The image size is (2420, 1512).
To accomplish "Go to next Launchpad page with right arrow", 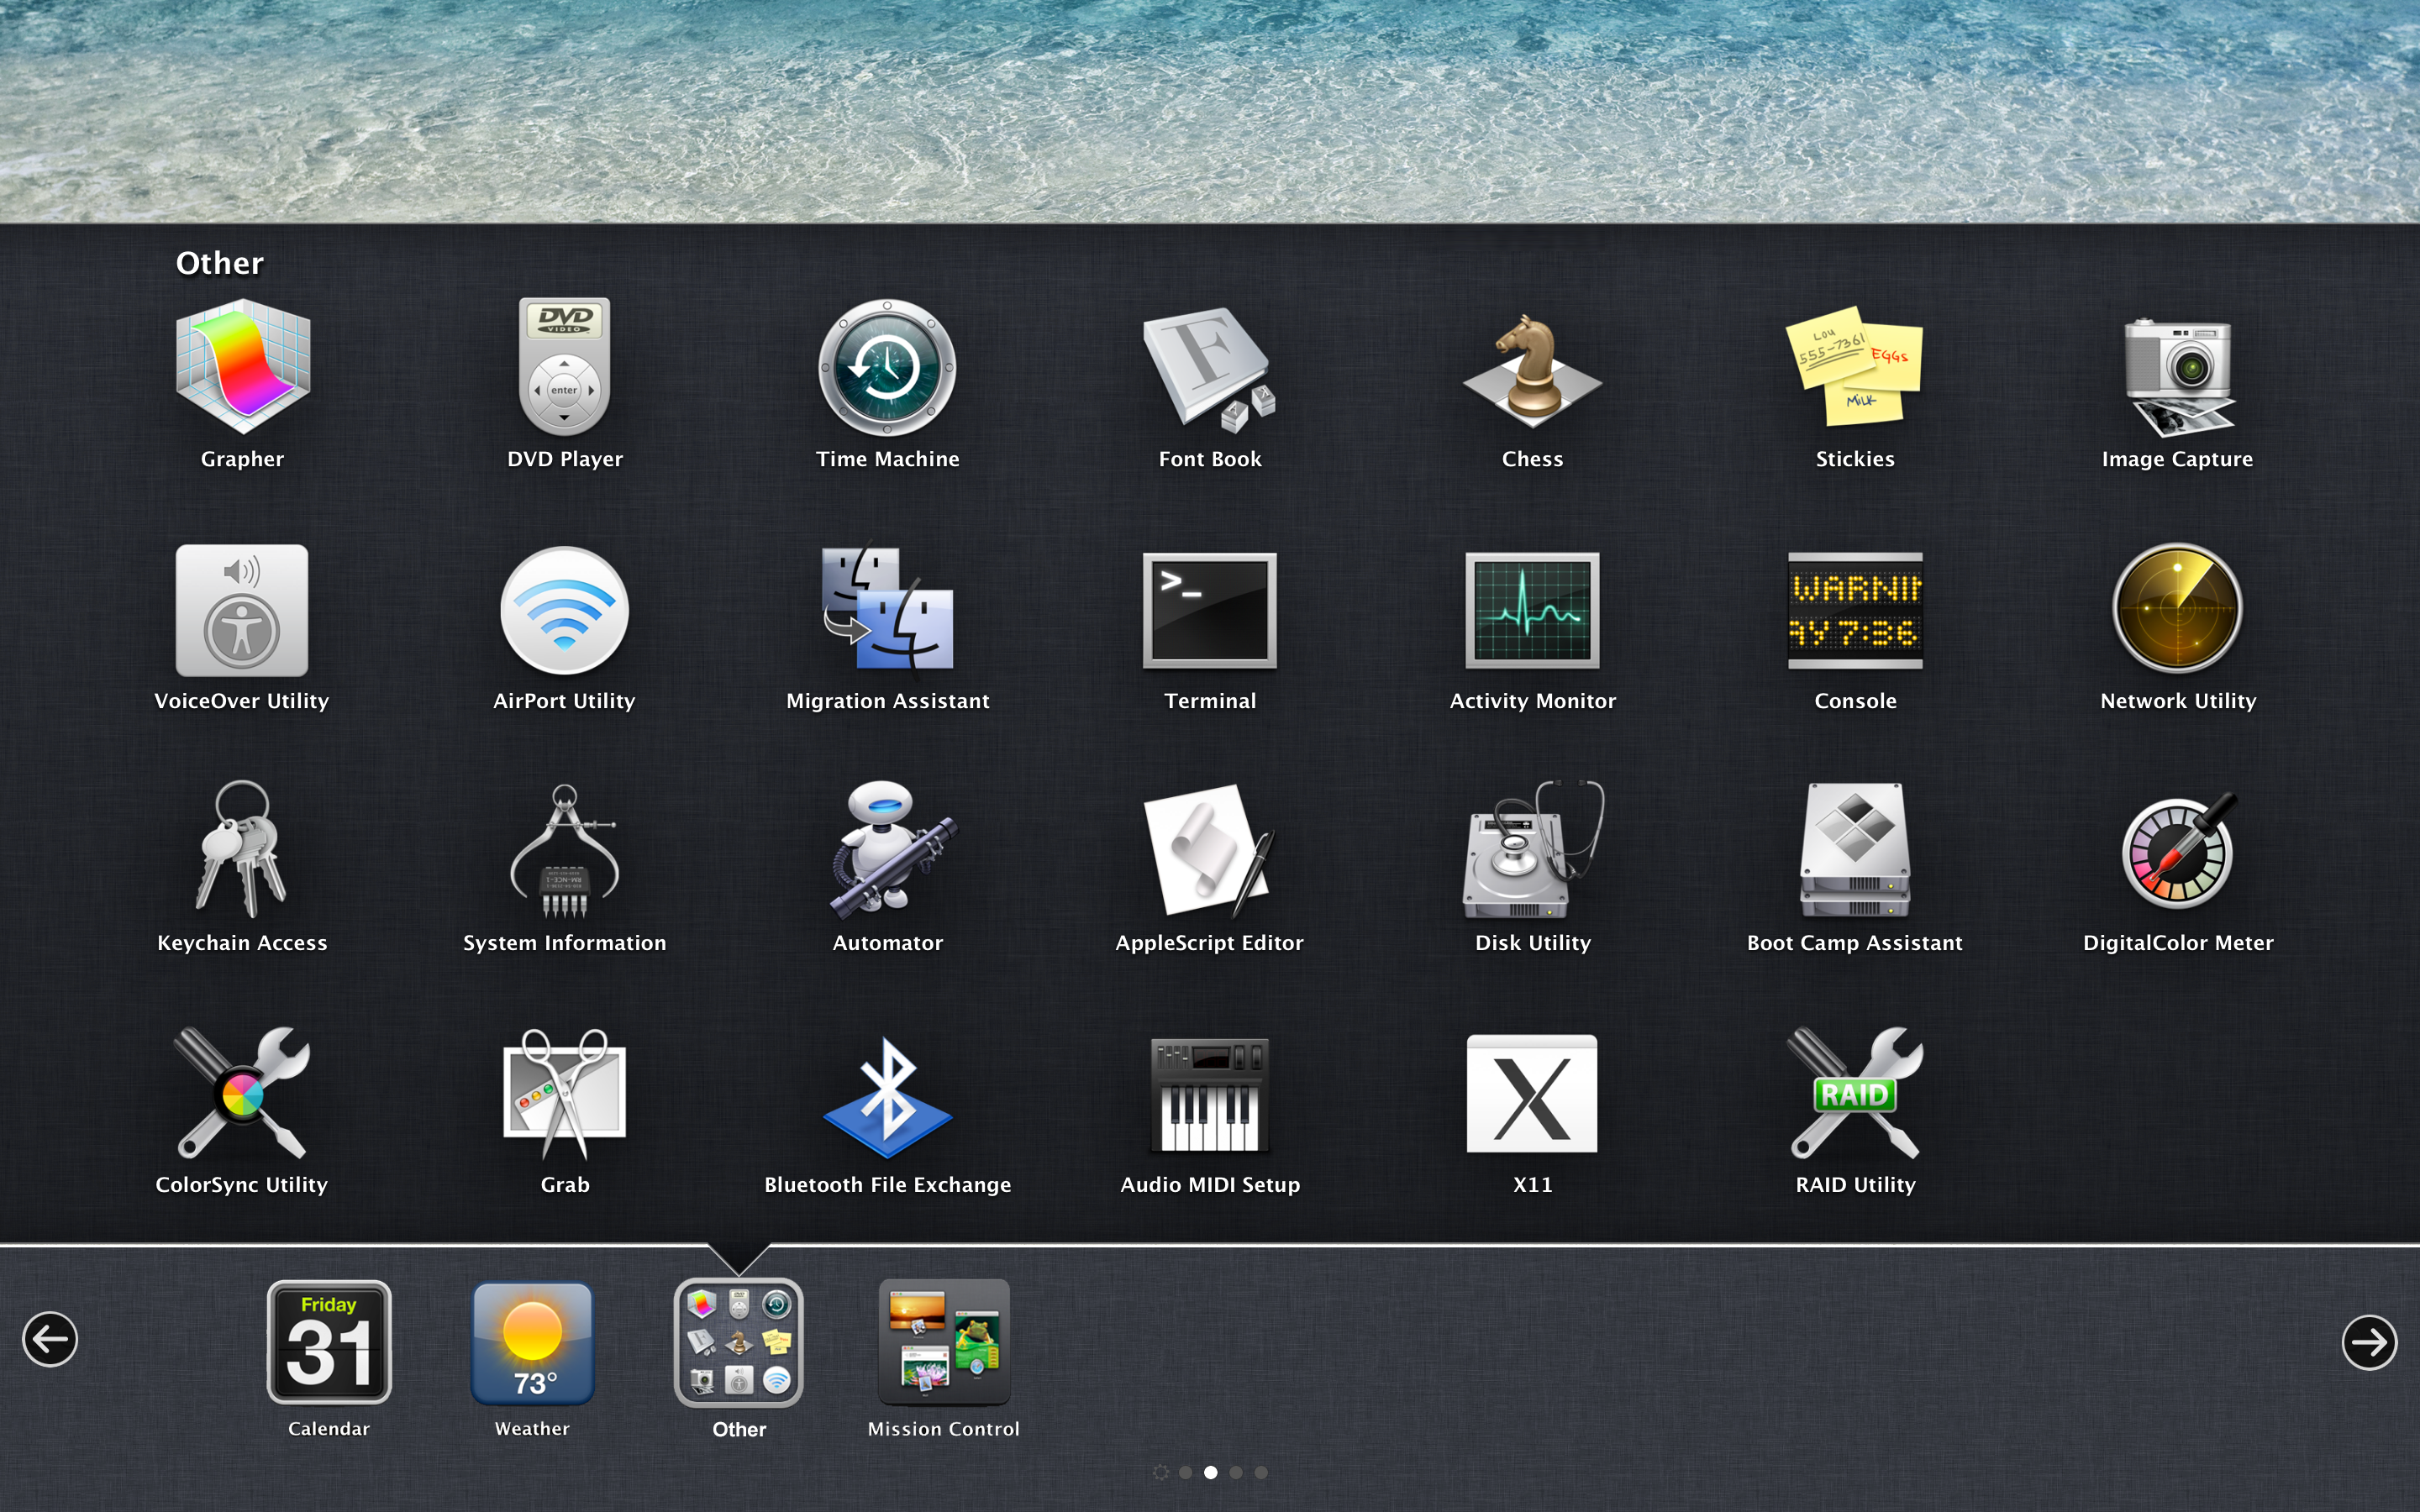I will (2369, 1342).
